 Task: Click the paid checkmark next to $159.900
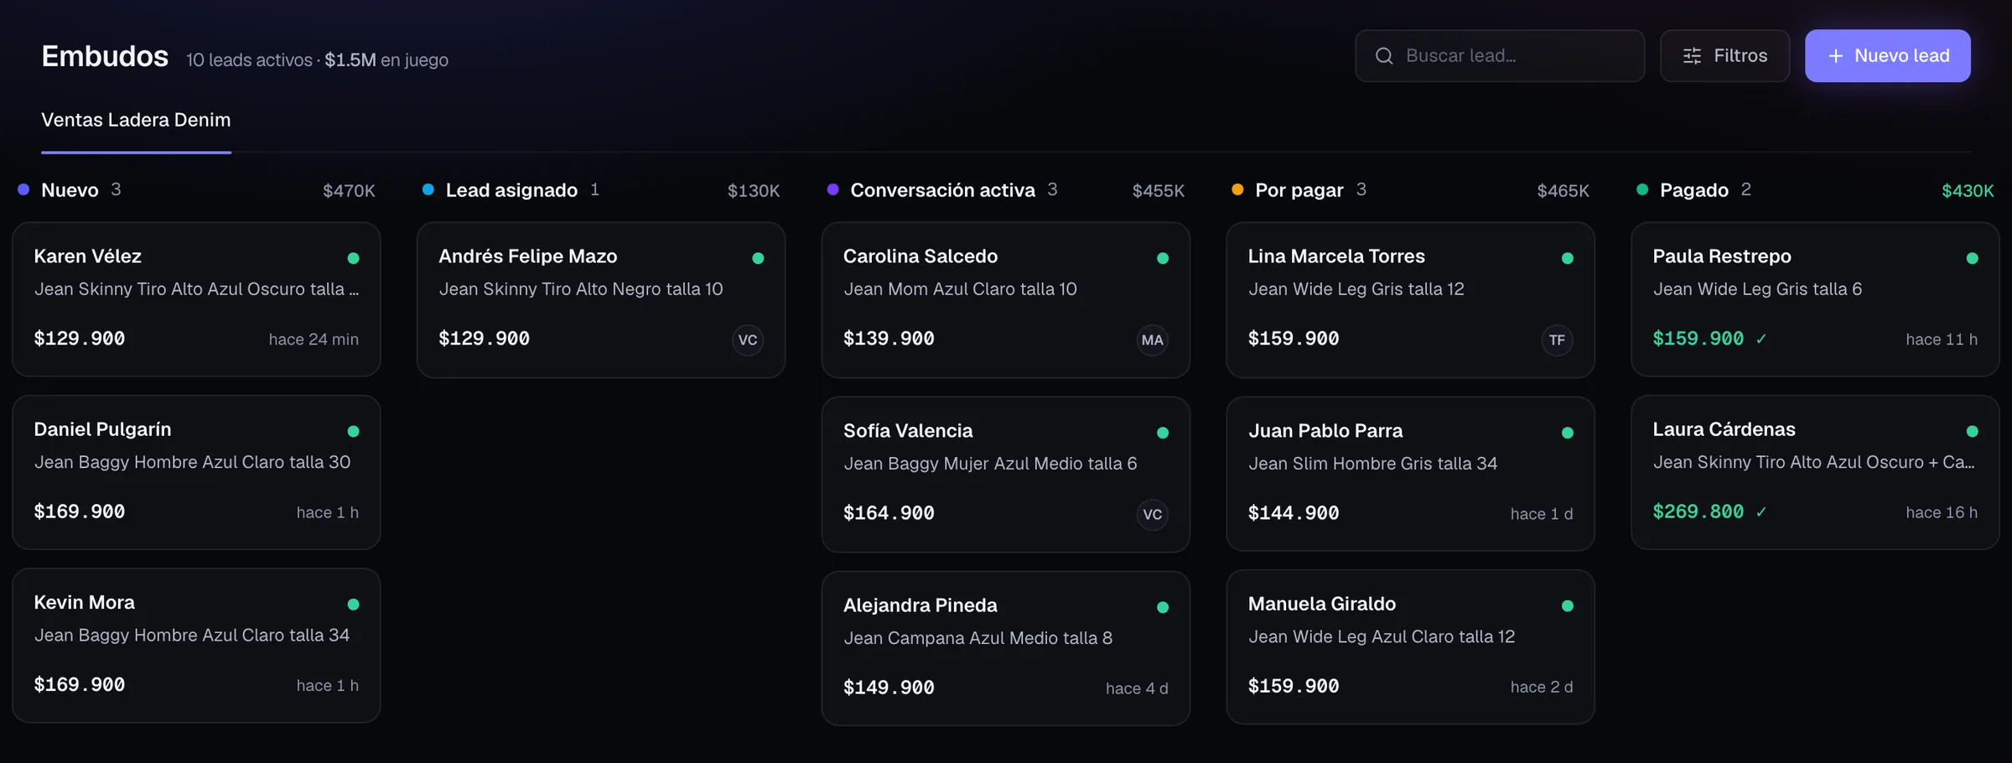(x=1760, y=339)
